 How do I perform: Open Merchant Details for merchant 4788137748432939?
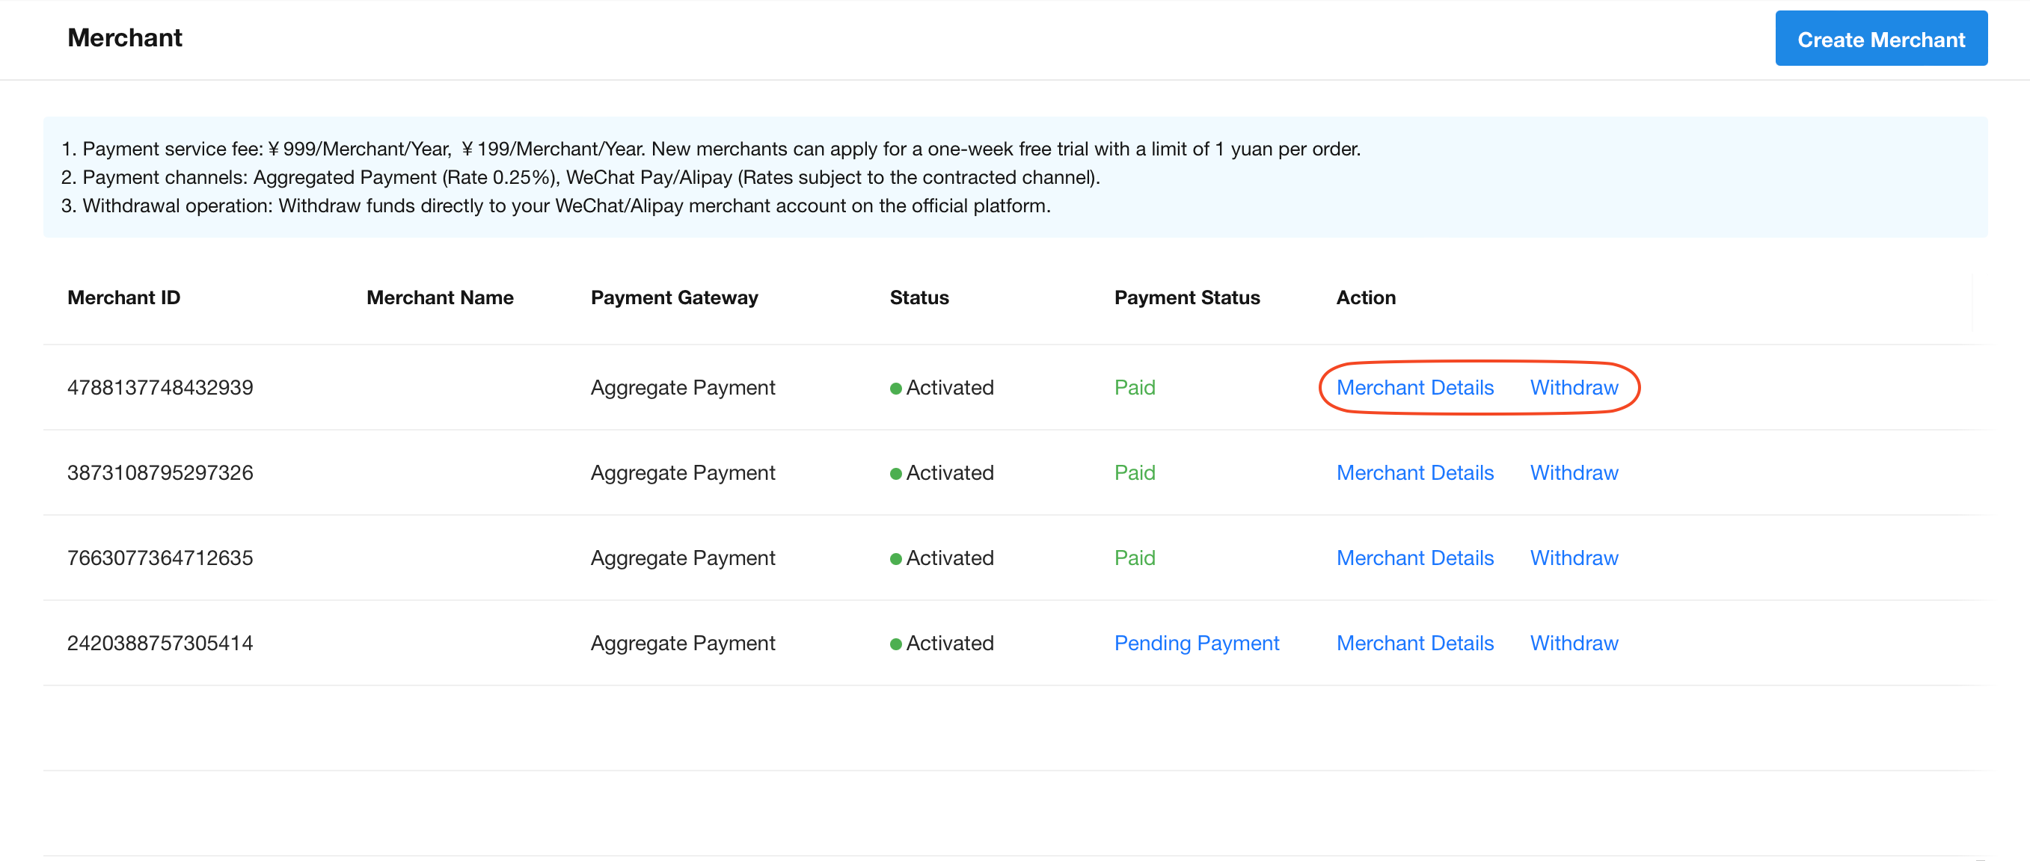point(1414,388)
